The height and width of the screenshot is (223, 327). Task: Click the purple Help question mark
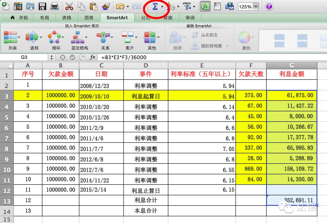pyautogui.click(x=269, y=6)
